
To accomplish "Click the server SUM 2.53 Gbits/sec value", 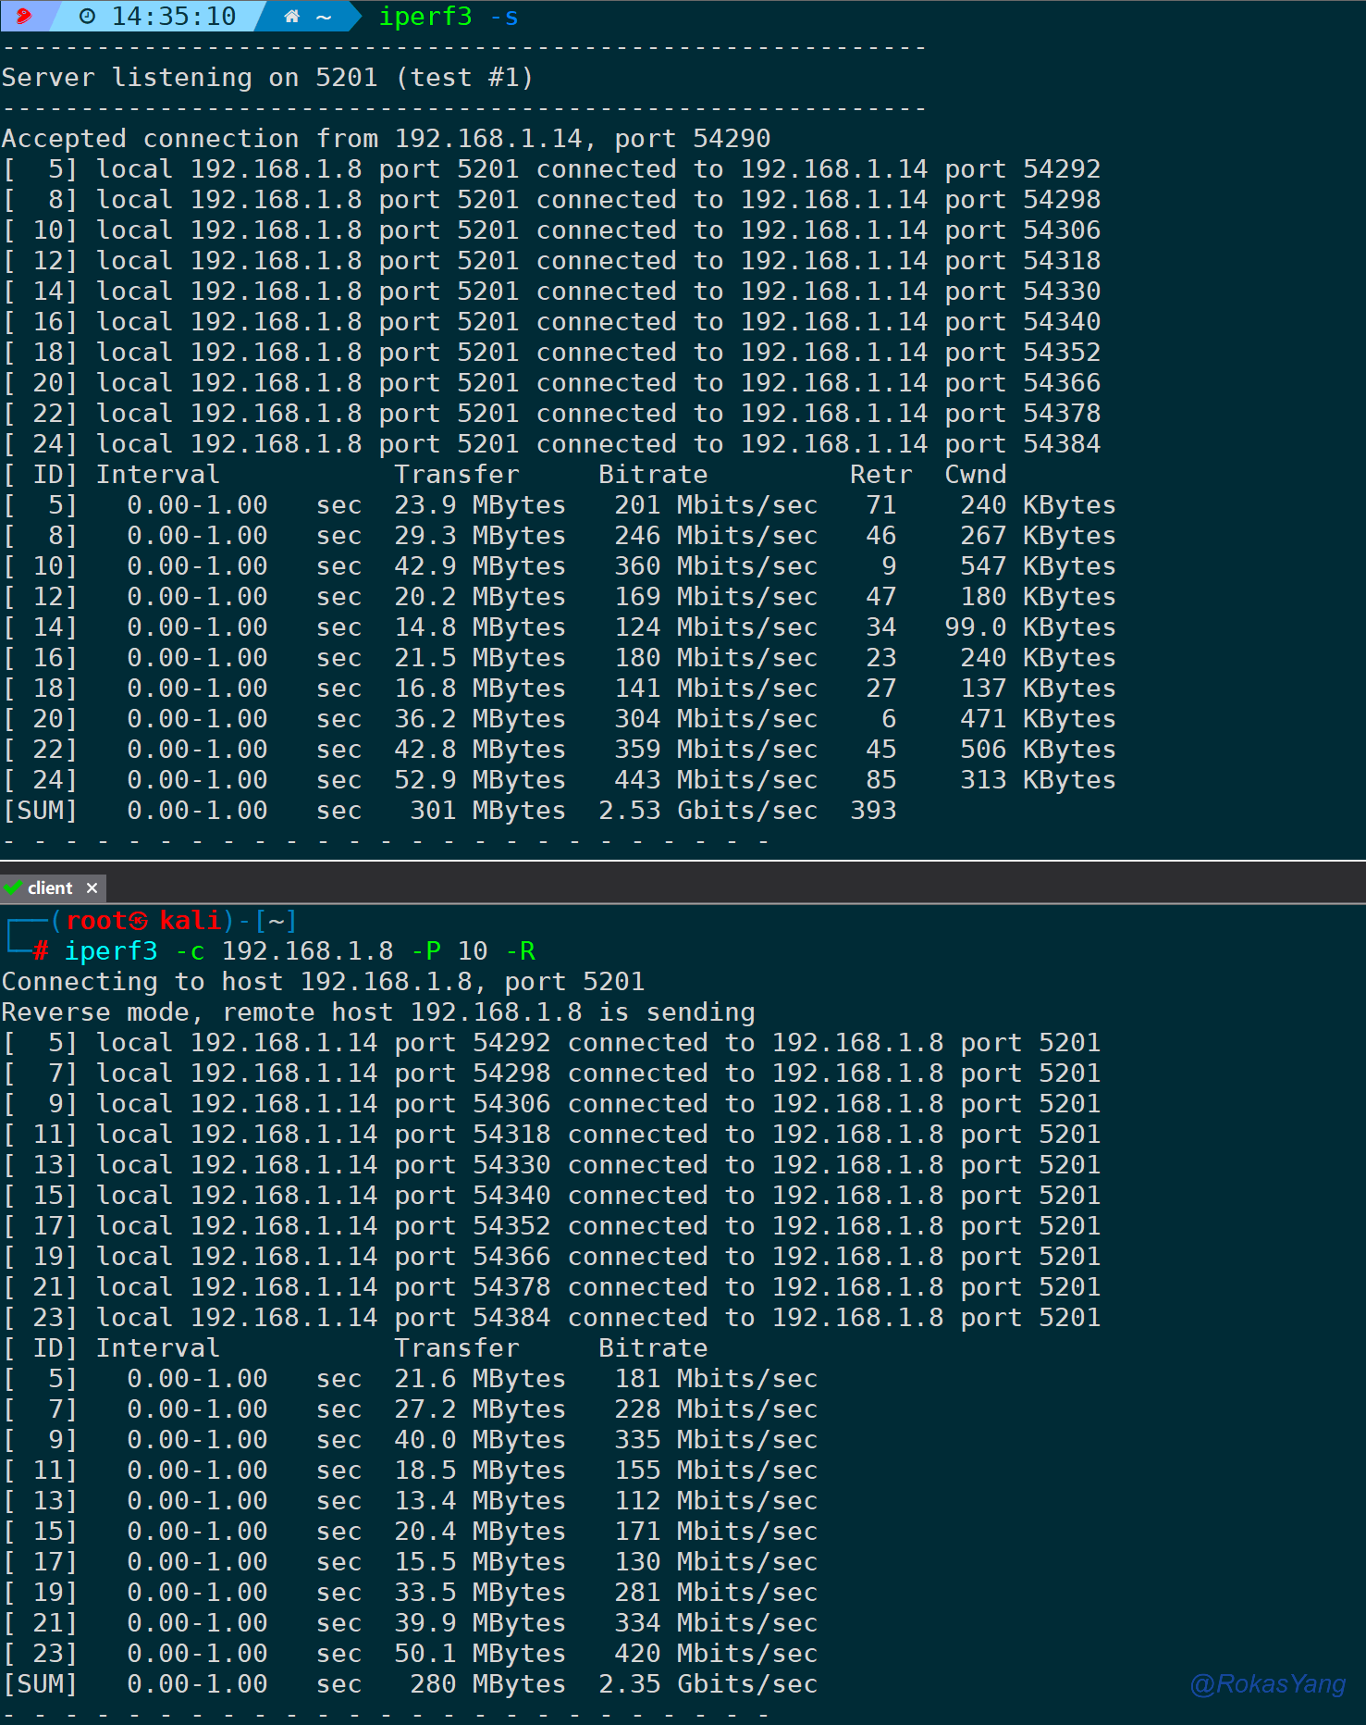I will click(x=708, y=811).
